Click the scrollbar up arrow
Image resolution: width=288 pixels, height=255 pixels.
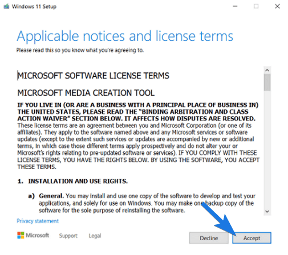click(267, 70)
